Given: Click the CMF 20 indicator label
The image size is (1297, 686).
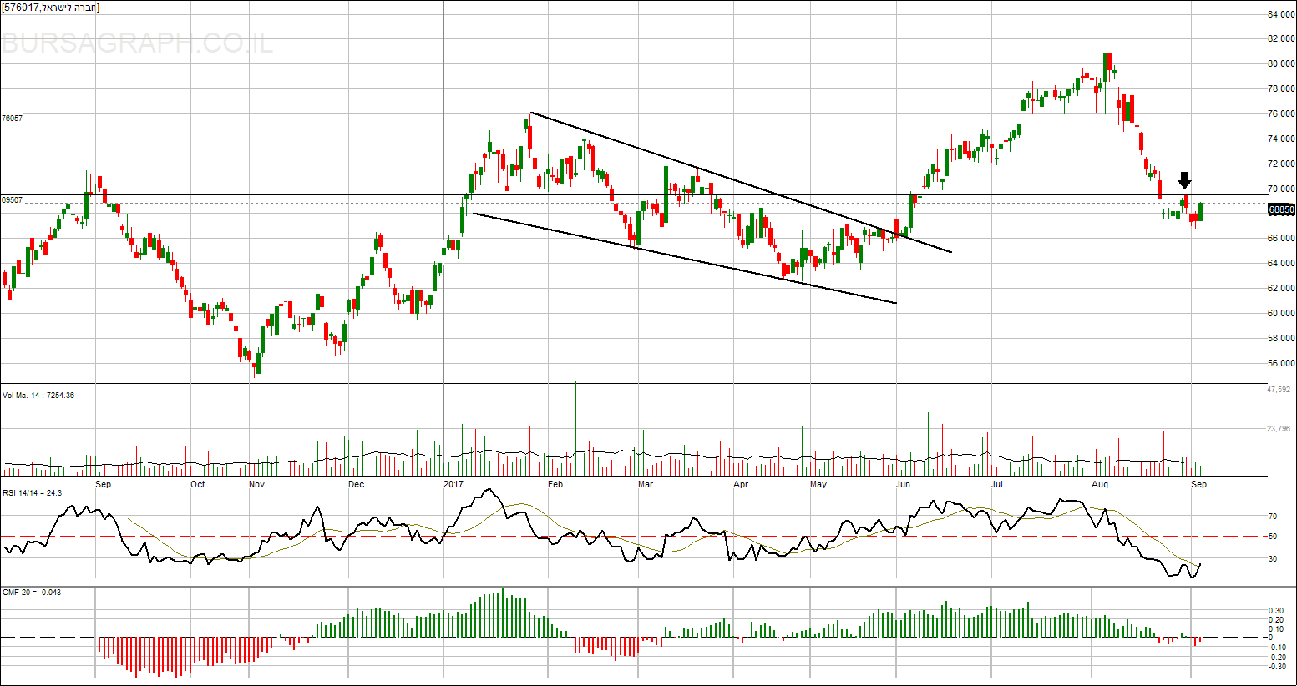Looking at the screenshot, I should 32,593.
